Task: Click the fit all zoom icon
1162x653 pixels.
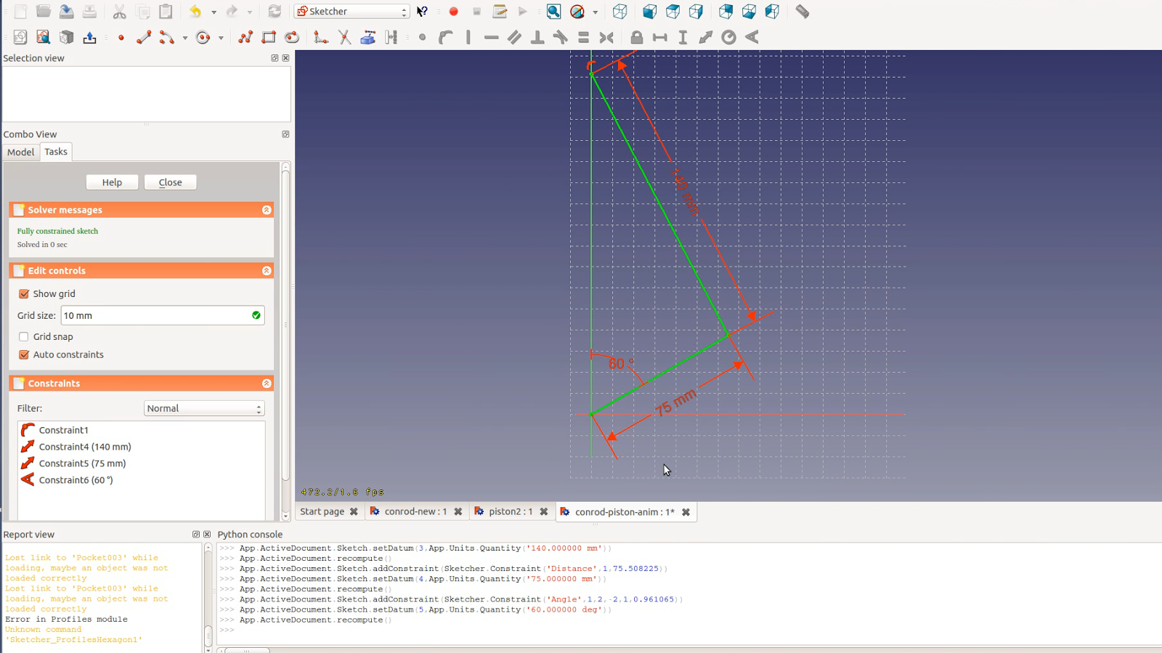Action: [553, 12]
